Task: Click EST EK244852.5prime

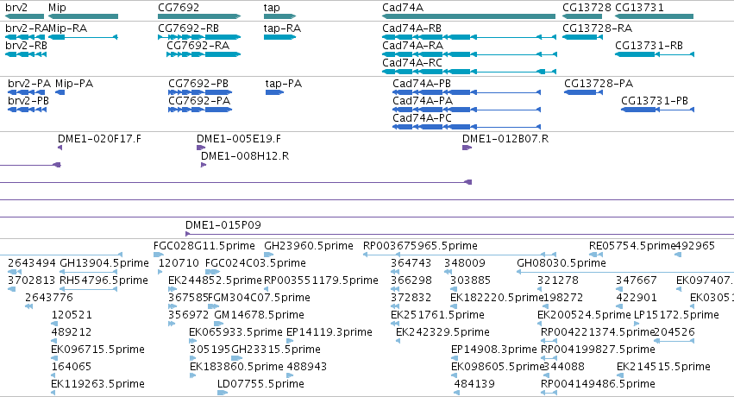Action: (x=173, y=289)
